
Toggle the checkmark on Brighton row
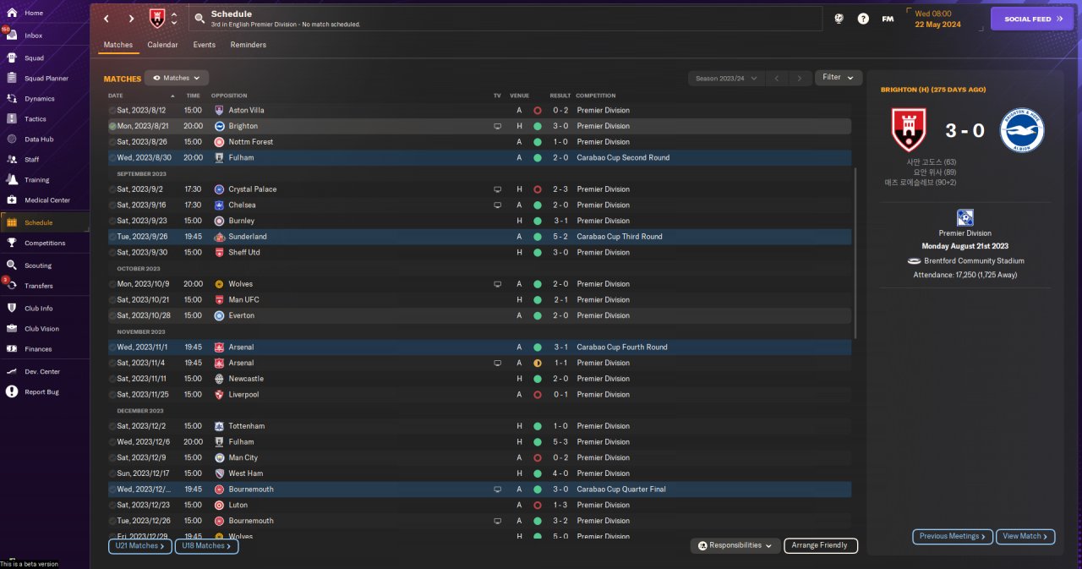[x=112, y=126]
